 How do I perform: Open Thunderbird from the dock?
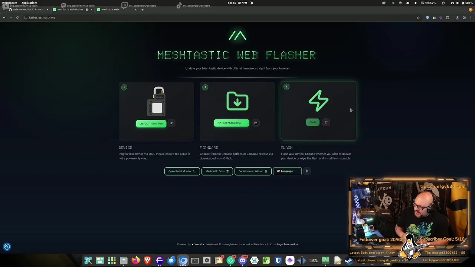point(171,261)
